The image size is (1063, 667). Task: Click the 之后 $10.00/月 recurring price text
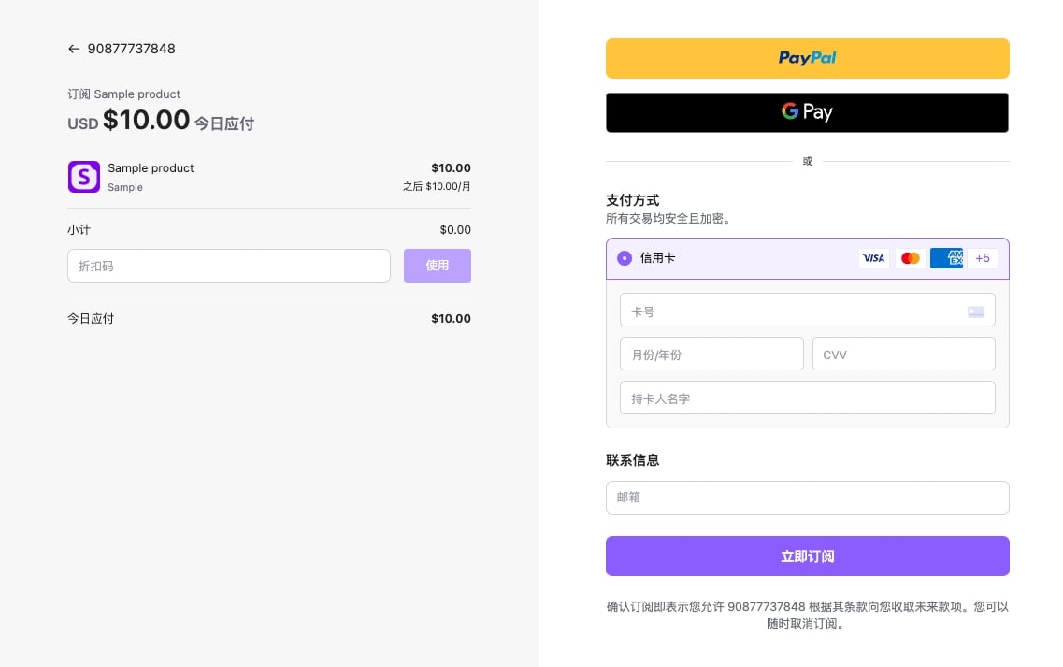pos(437,186)
